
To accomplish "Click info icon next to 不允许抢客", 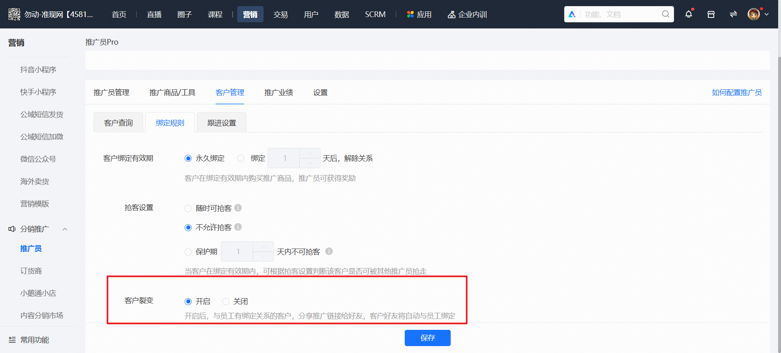I will (238, 227).
